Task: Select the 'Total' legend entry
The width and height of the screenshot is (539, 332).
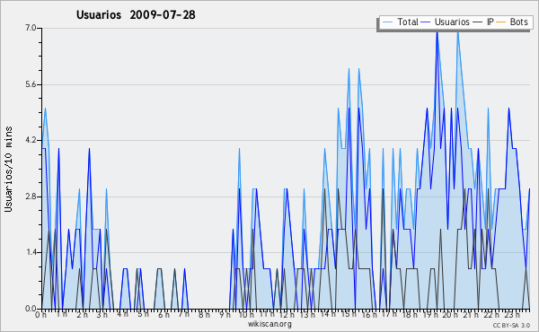Action: (x=408, y=22)
